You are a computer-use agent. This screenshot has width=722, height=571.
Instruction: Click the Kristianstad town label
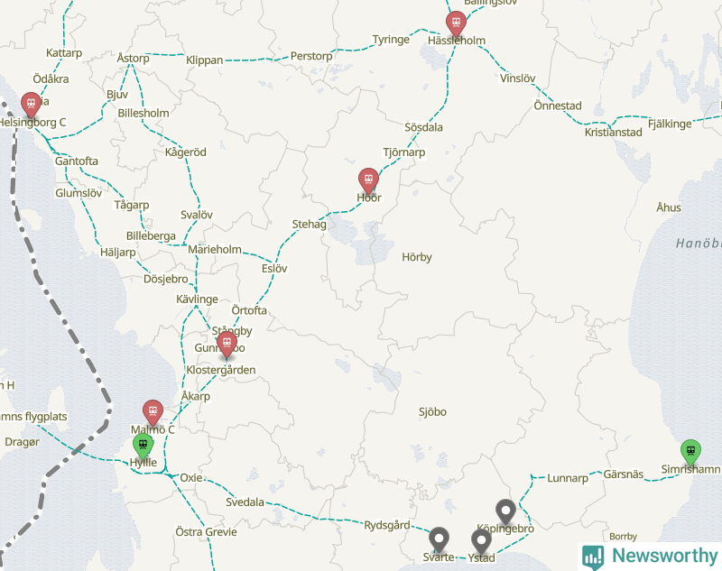point(614,133)
